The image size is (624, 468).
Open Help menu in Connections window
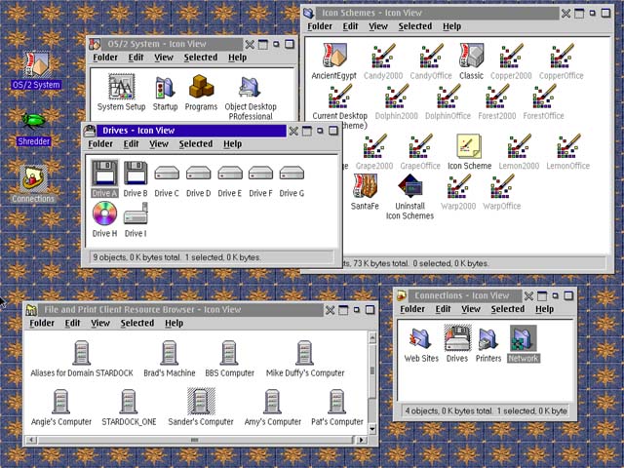coord(544,309)
